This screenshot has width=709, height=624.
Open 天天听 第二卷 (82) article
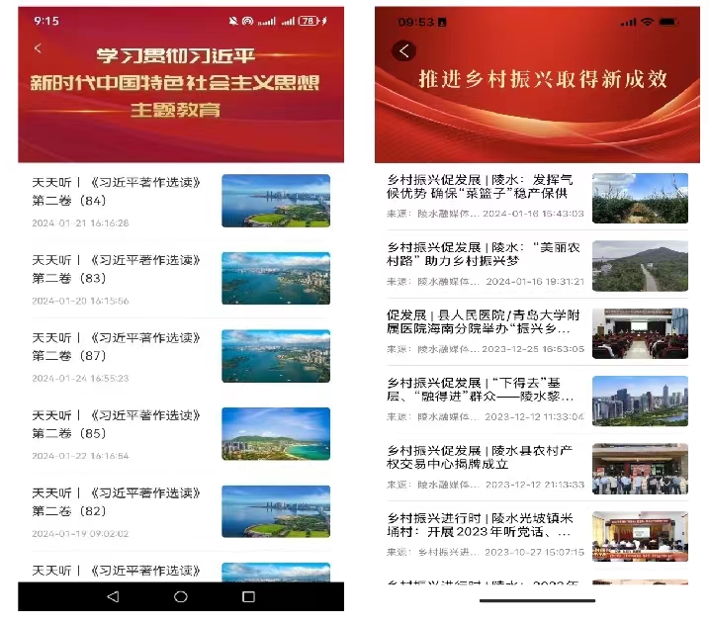tap(119, 501)
